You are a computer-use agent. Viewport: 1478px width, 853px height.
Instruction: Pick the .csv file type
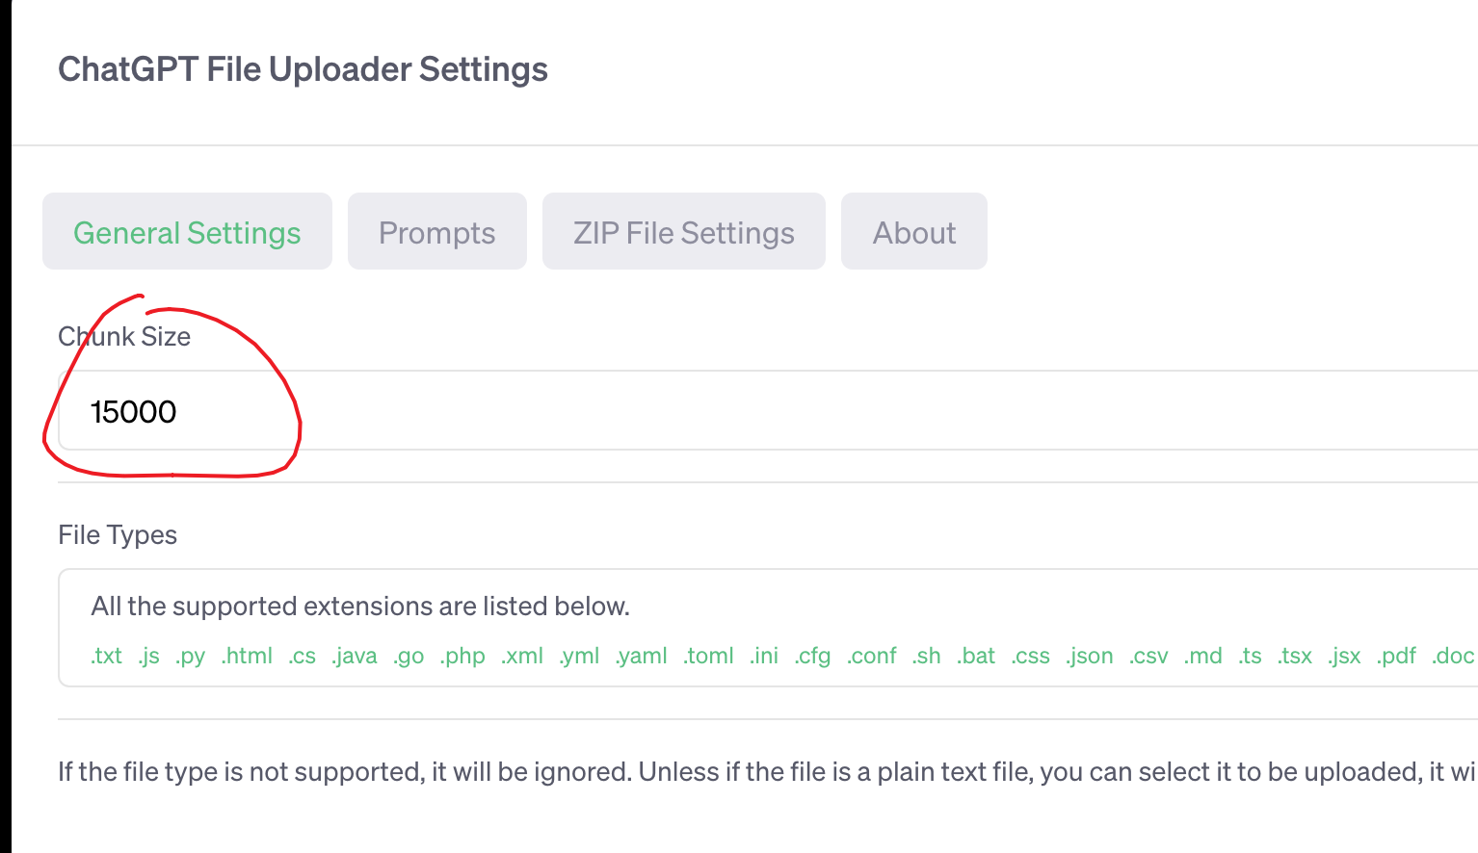[1148, 656]
